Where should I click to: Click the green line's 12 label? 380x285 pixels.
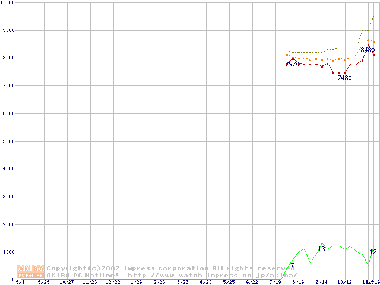[x=373, y=252]
